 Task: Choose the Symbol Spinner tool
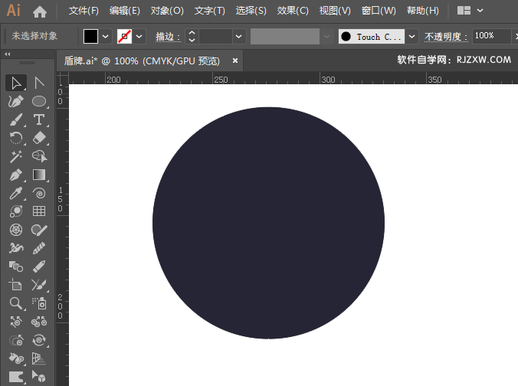(x=39, y=340)
